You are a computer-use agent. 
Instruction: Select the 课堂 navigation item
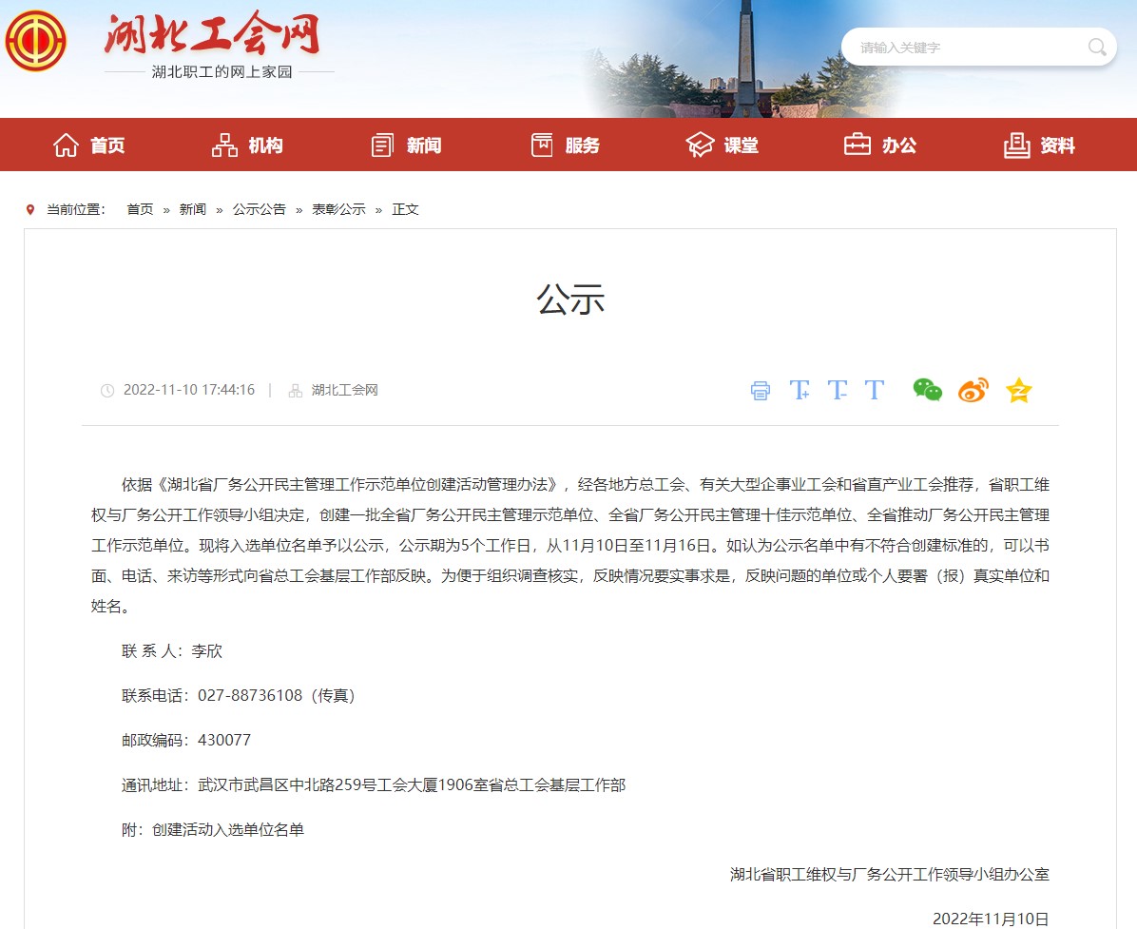[723, 145]
